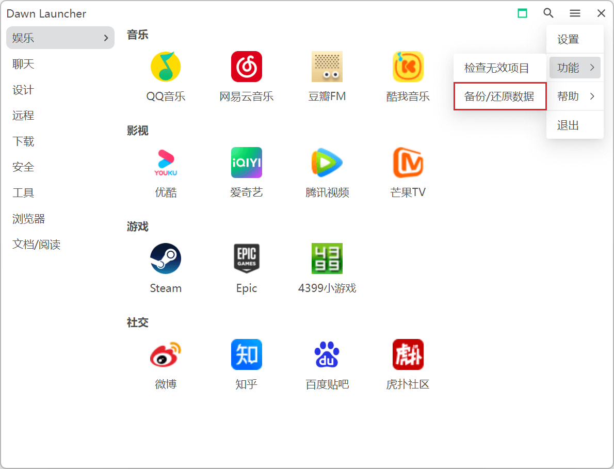Select 检查无效项目 submenu entry
614x469 pixels.
tap(499, 68)
